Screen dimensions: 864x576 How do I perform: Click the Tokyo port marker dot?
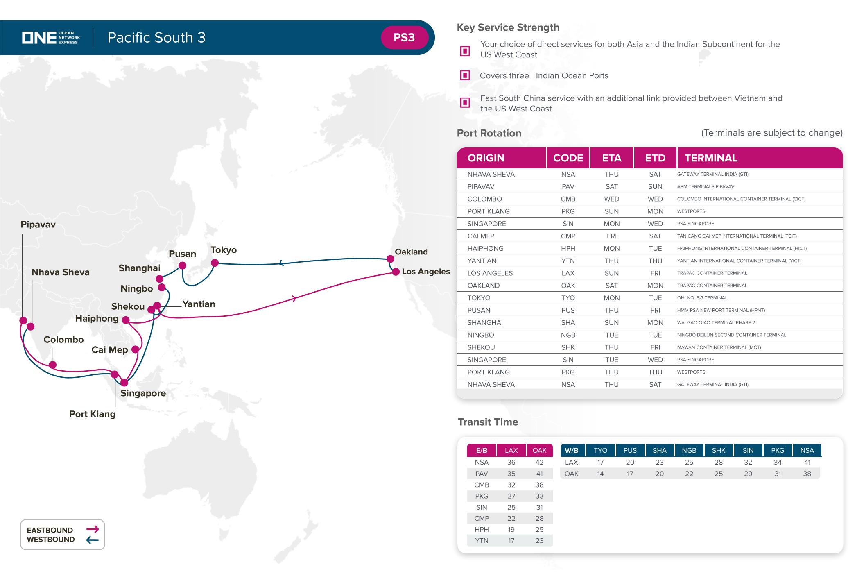click(x=215, y=263)
